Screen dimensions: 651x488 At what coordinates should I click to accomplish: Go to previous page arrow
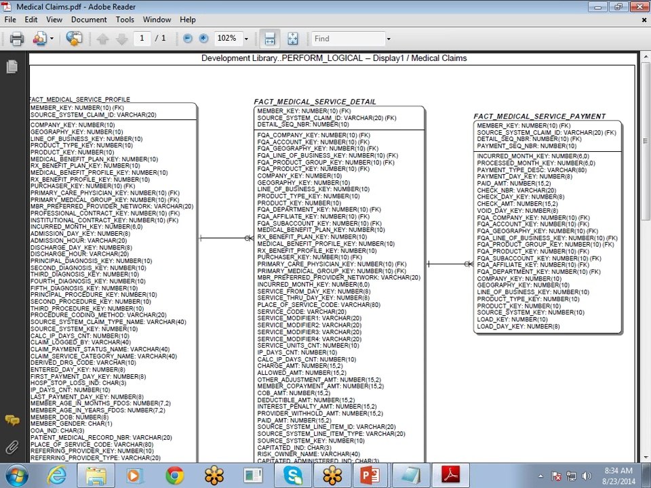point(102,39)
